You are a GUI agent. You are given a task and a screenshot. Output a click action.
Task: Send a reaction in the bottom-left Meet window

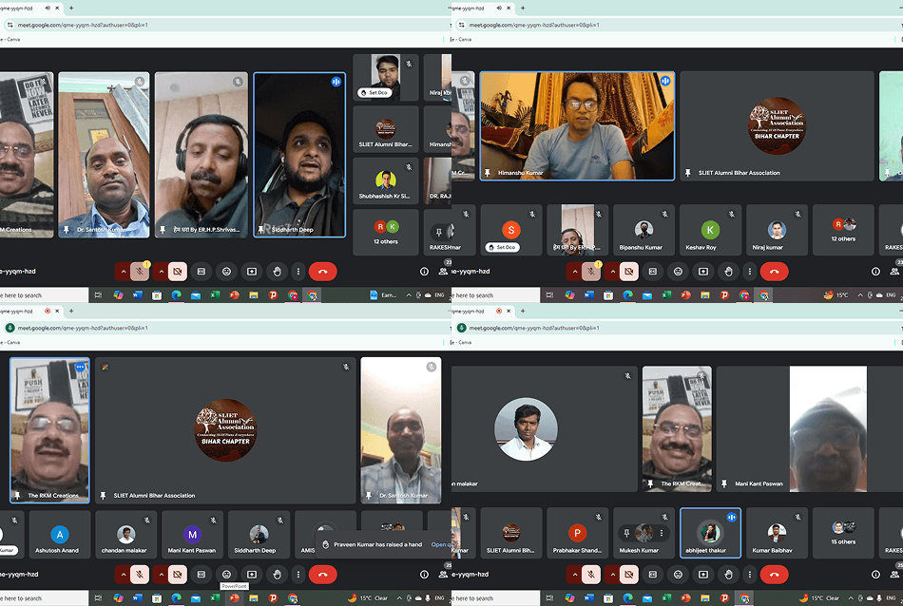[x=226, y=575]
